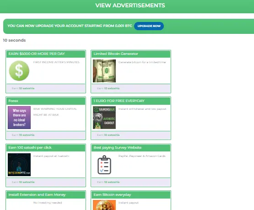Open the Automatic Cashout ad thumbnail
This screenshot has width=254, height=210.
pyautogui.click(x=104, y=118)
